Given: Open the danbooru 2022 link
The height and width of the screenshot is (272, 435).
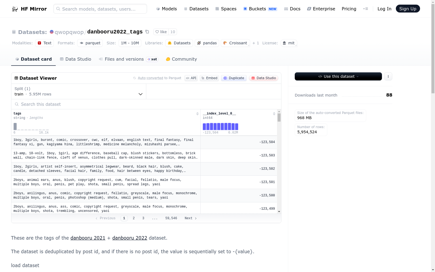Looking at the screenshot, I should click(x=130, y=238).
